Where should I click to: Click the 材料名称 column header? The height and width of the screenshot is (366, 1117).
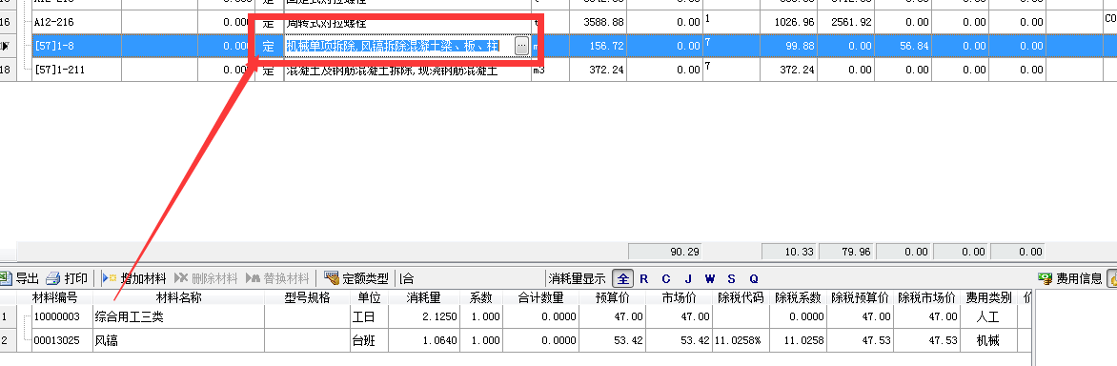pos(179,297)
